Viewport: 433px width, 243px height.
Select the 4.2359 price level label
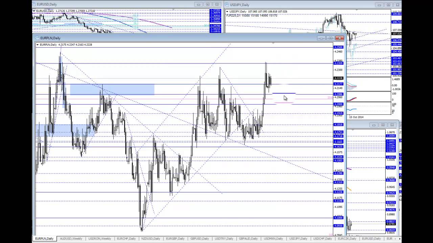coord(338,63)
